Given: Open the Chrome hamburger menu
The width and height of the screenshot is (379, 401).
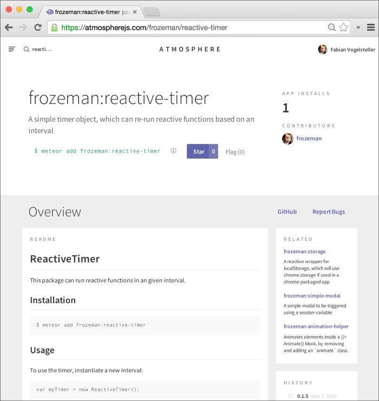Looking at the screenshot, I should [x=371, y=28].
